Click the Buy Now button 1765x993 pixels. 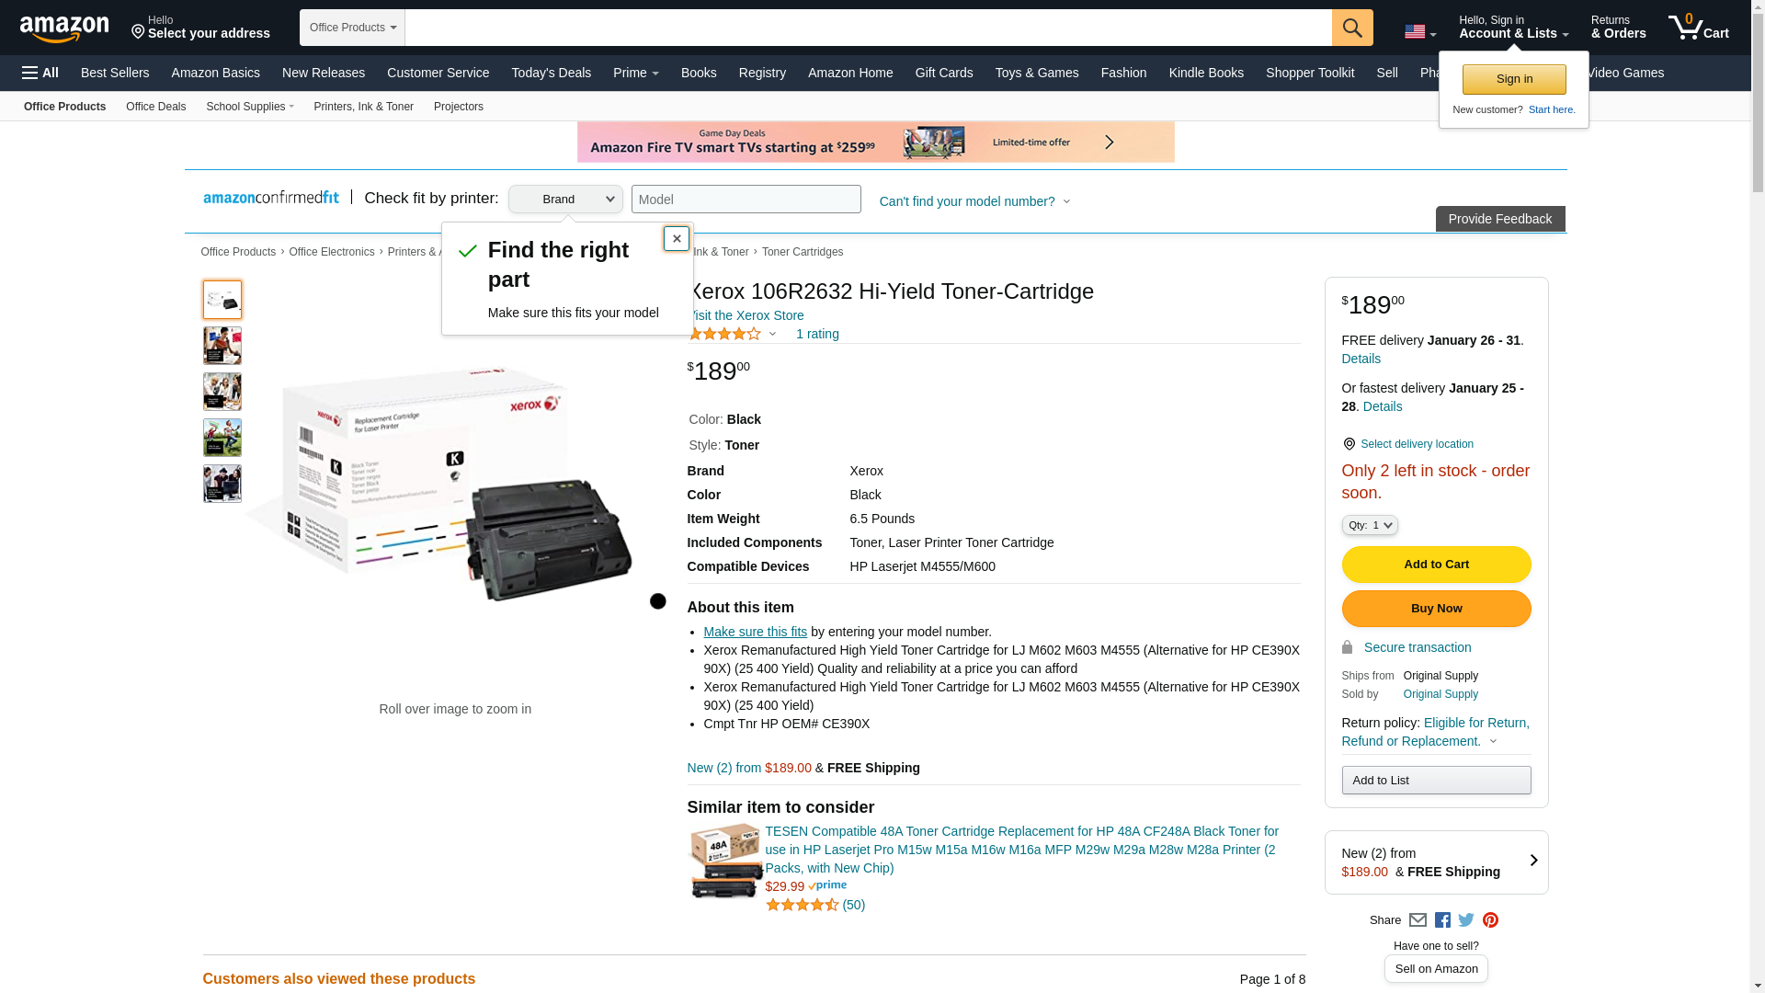pos(1436,609)
